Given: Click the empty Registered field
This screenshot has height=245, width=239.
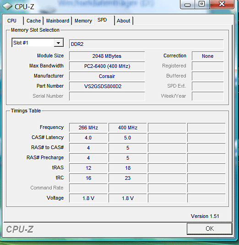Looking at the screenshot, I should point(208,66).
